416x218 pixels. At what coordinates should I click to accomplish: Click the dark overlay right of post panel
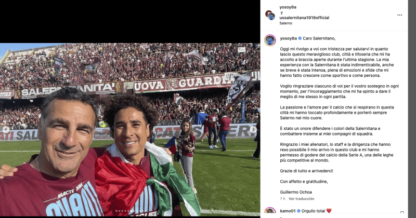click(412, 109)
